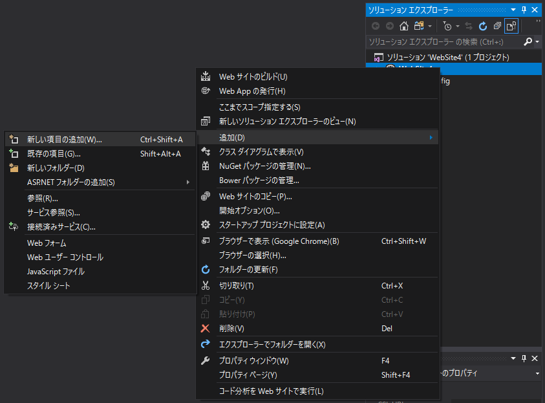Click the red X icon beside 削除(V)

click(206, 329)
